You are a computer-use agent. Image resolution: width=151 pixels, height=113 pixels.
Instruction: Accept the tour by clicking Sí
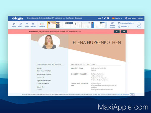tap(117, 32)
